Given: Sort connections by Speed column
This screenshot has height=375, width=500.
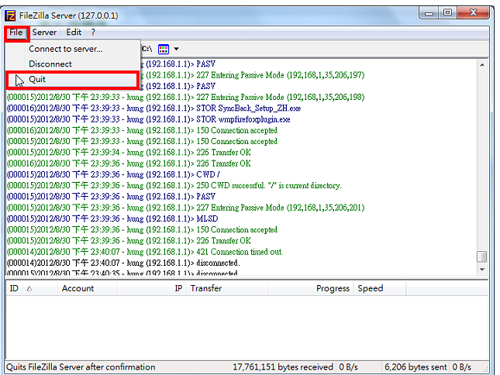Looking at the screenshot, I should [380, 289].
